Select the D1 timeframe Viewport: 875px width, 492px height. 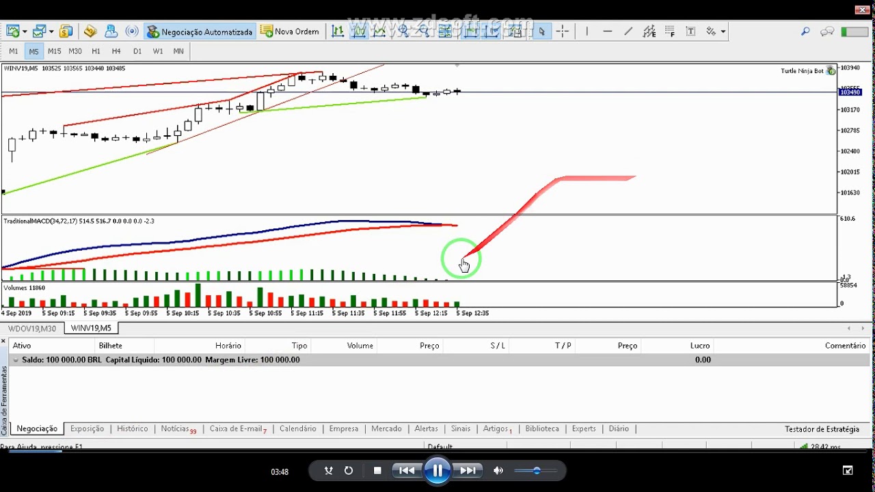pyautogui.click(x=137, y=51)
